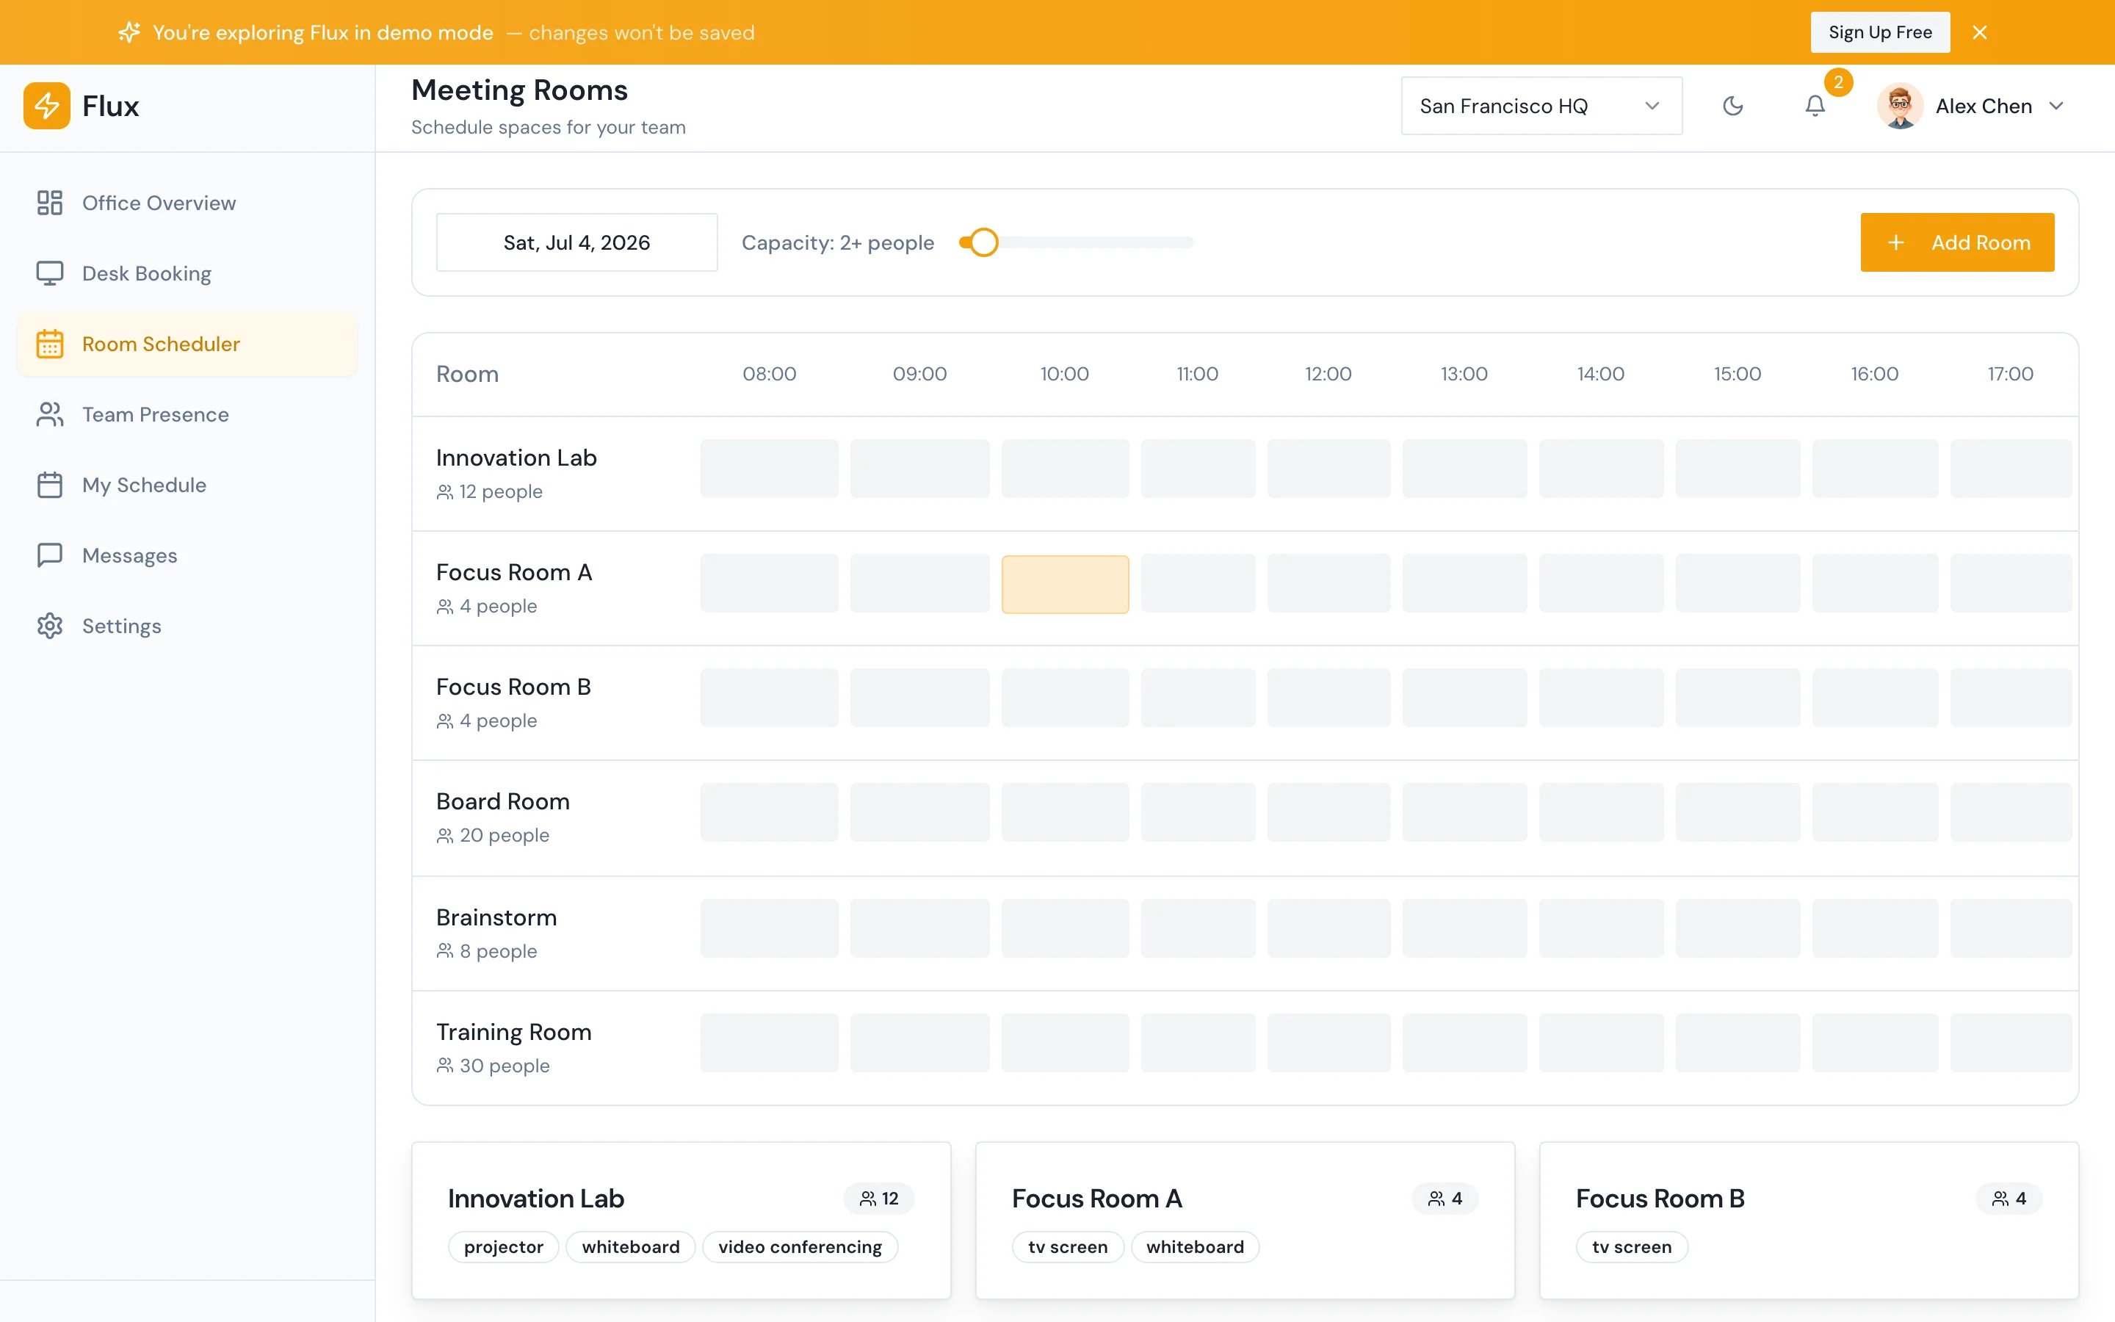Screen dimensions: 2115x1322
Task: Expand the Alex Chen account menu chevron
Action: click(x=2056, y=106)
